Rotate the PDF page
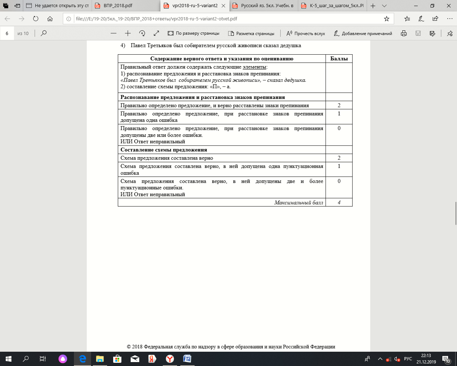The height and width of the screenshot is (366, 457). [142, 33]
